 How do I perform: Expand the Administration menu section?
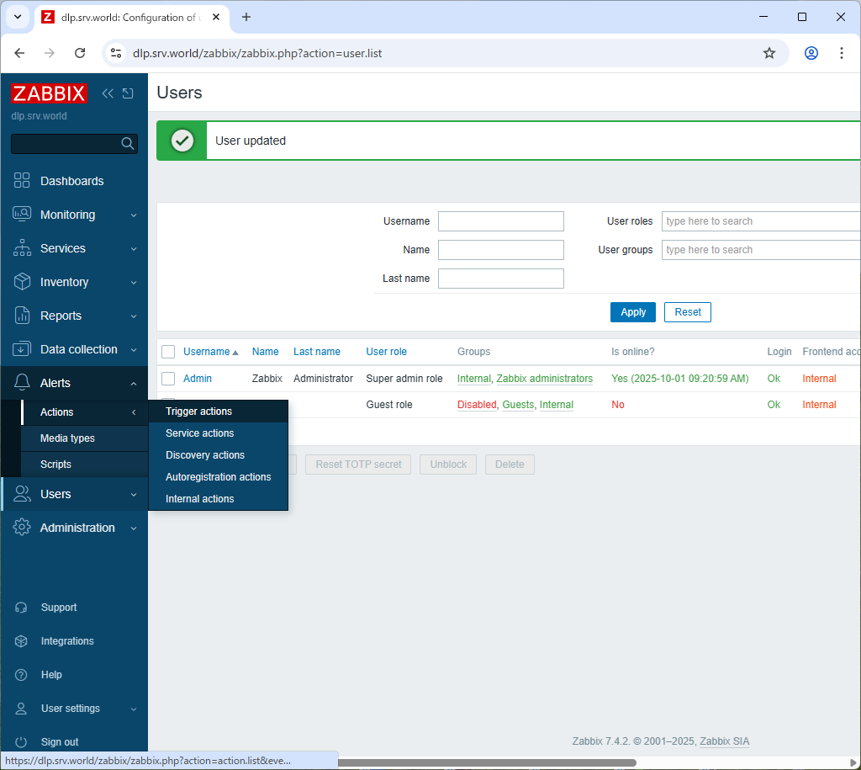point(74,528)
